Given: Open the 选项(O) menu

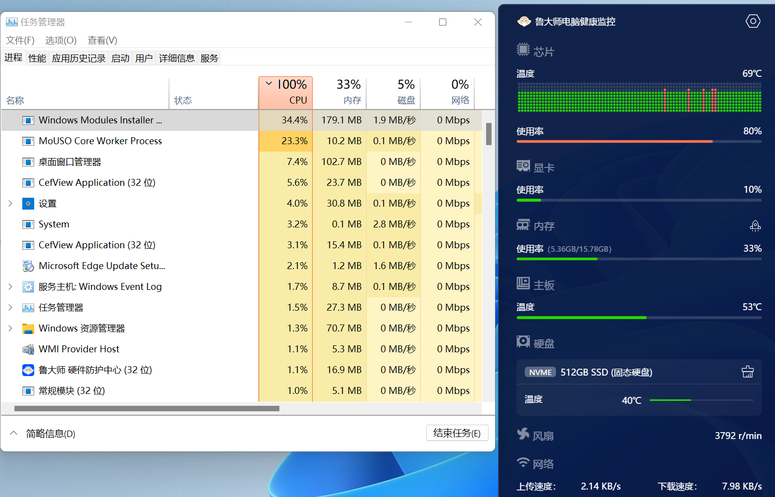Looking at the screenshot, I should click(x=61, y=40).
